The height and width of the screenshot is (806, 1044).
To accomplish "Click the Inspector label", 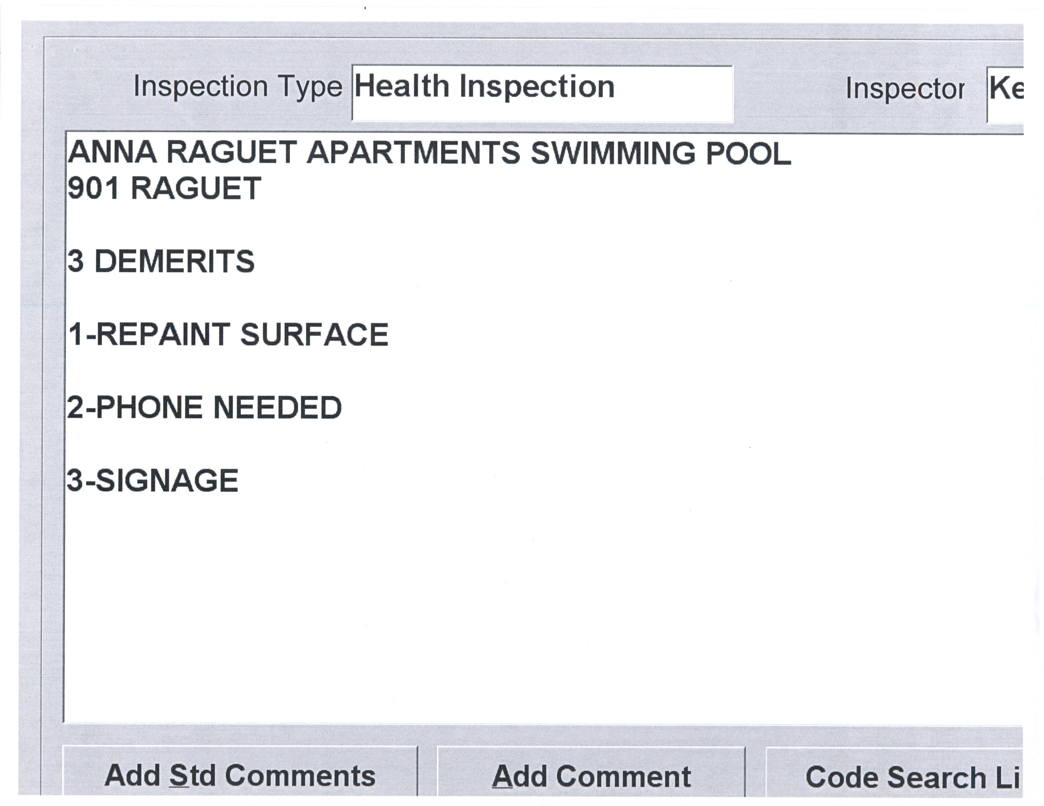I will click(x=904, y=89).
